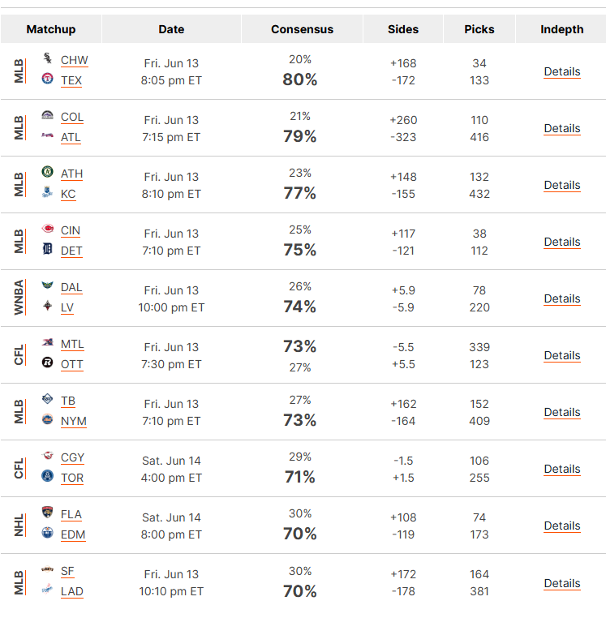The width and height of the screenshot is (606, 618).
Task: Sort by the Consensus column header
Action: (302, 29)
